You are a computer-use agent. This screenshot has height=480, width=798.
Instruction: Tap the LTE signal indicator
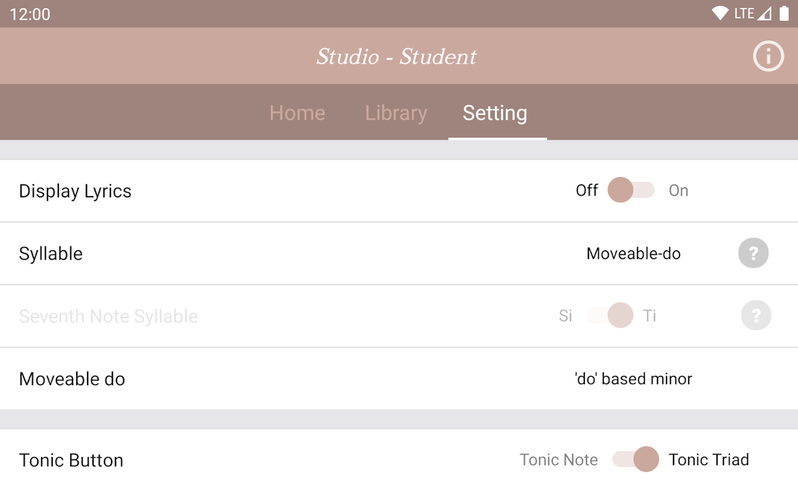[752, 13]
